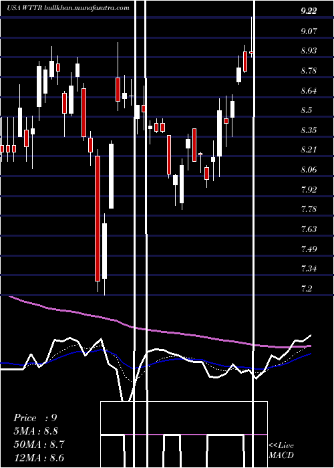Click the 8.93 price axis label
This screenshot has width=334, height=468.
pyautogui.click(x=309, y=51)
